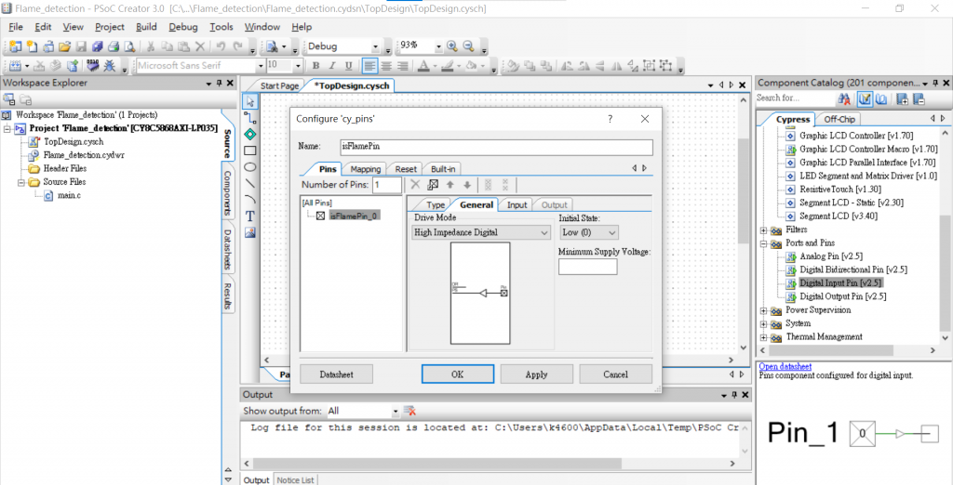Toggle bold text formatting

tap(315, 66)
